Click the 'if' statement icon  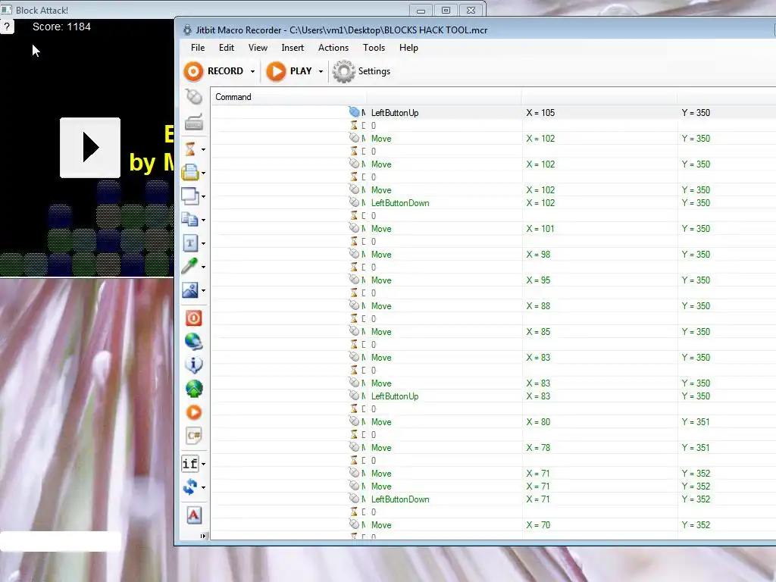[x=190, y=464]
